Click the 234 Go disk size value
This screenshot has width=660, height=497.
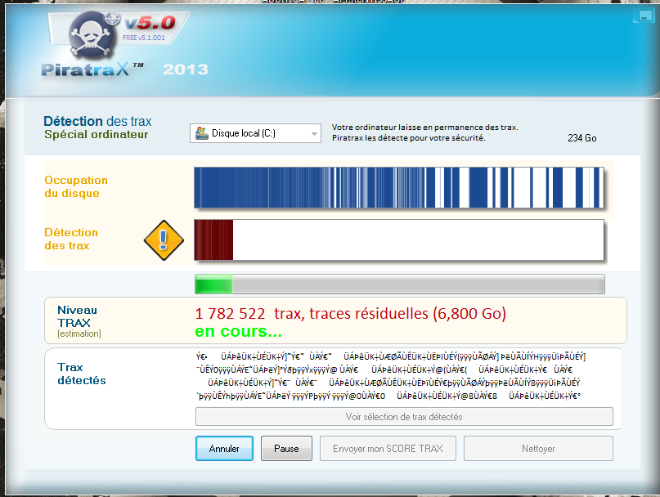[x=582, y=138]
